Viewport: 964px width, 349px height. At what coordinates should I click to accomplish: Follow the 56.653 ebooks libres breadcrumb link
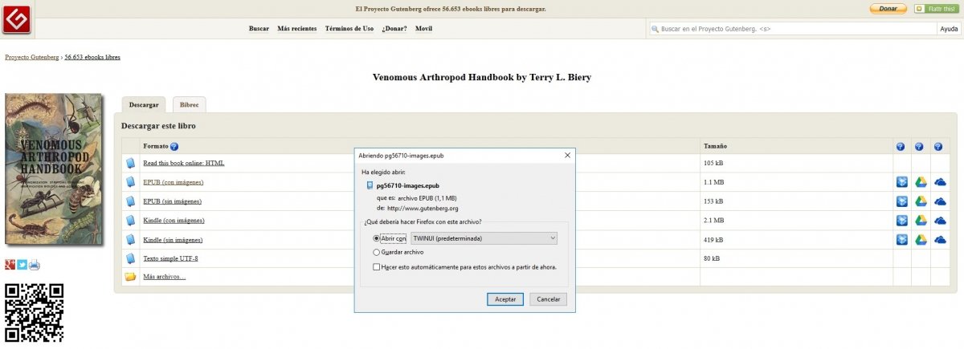92,57
